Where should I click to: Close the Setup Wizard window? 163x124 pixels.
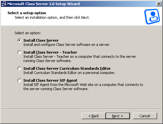pyautogui.click(x=159, y=4)
